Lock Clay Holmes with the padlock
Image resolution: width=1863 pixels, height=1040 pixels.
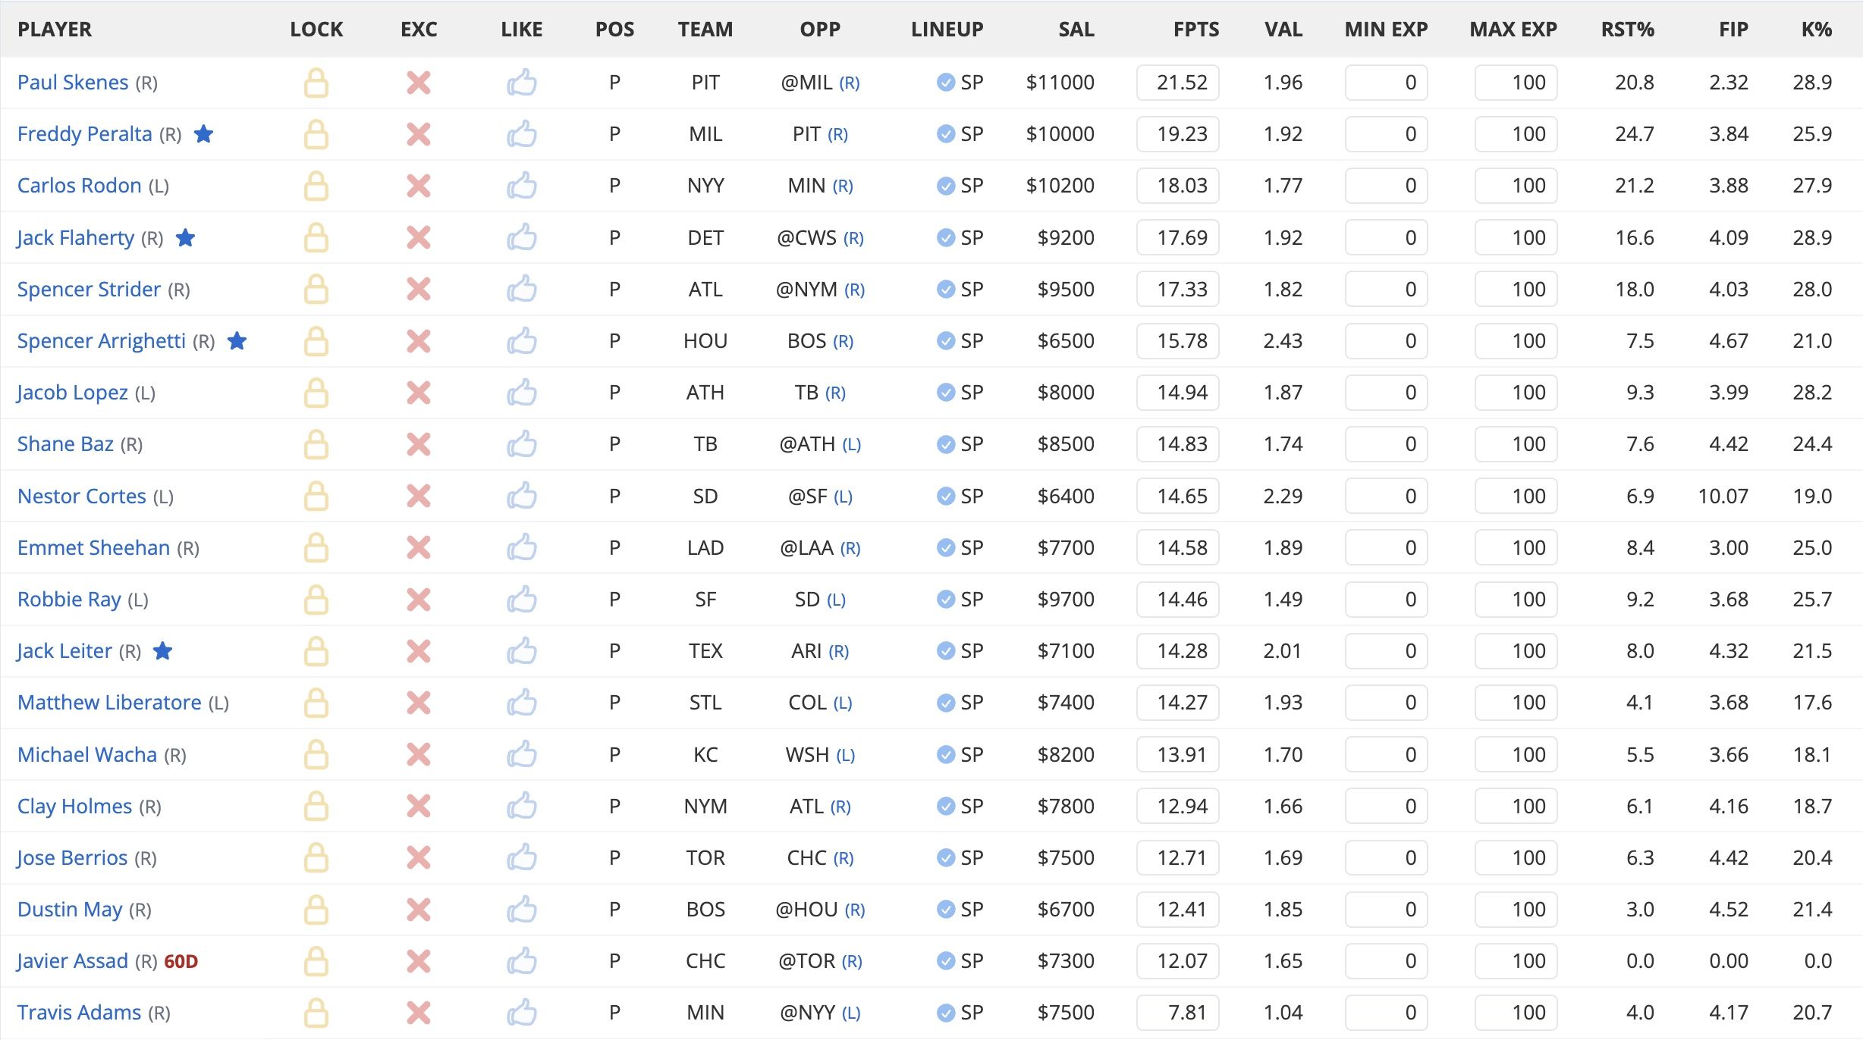click(x=316, y=807)
